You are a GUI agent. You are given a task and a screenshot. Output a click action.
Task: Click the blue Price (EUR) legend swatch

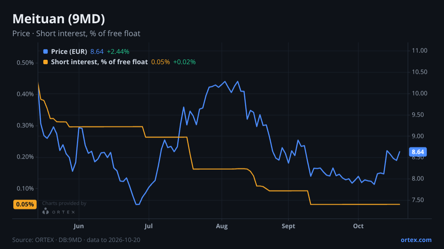click(46, 52)
